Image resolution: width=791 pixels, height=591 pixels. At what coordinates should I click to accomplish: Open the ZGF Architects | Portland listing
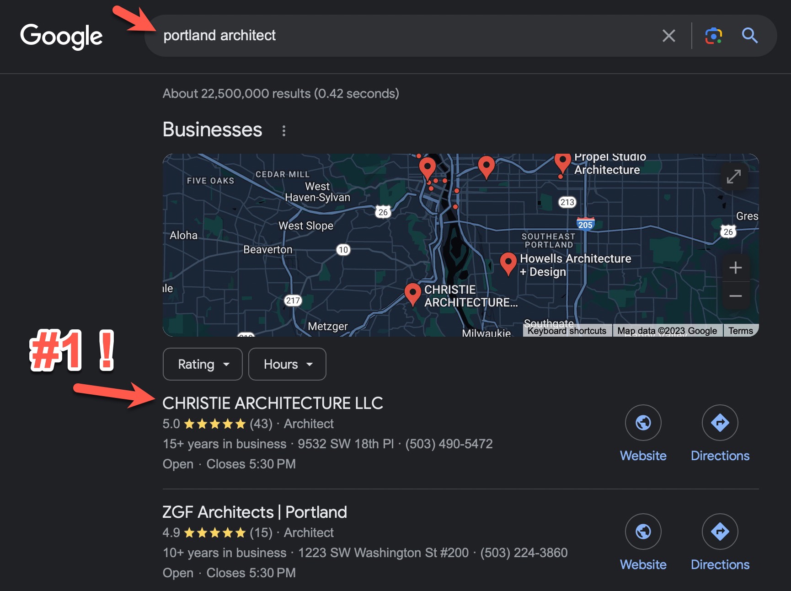click(x=255, y=512)
